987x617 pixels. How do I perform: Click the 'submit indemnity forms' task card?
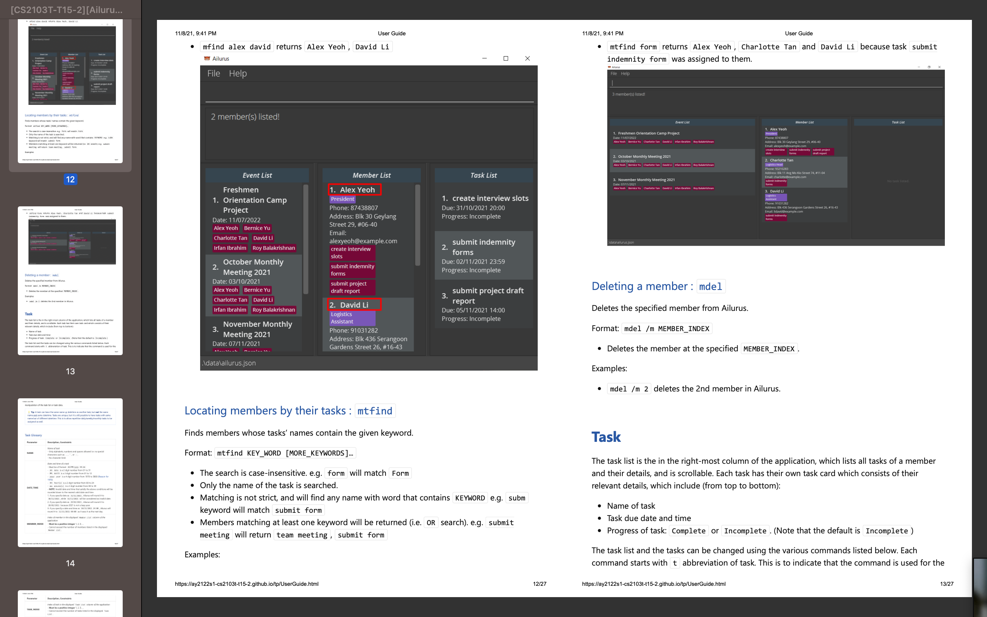[x=483, y=255]
